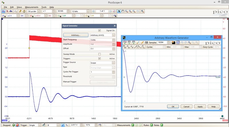Open trigger channel B dropdown
The image size is (229, 127).
[58, 125]
